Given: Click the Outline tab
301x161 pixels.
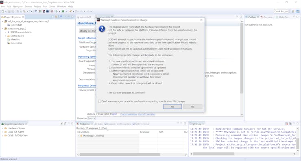Looking at the screenshot, I should [x=252, y=17].
